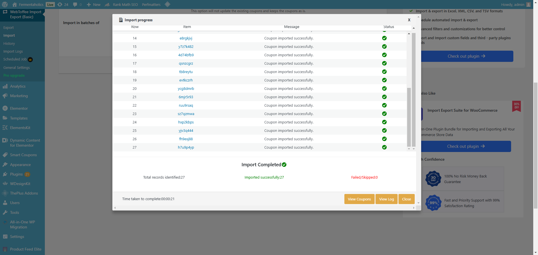Open coupon e8rgkjvj link
The height and width of the screenshot is (255, 538).
186,38
